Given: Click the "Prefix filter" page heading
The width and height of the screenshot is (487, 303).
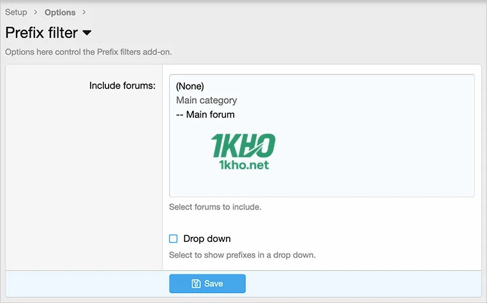Looking at the screenshot, I should pos(41,32).
